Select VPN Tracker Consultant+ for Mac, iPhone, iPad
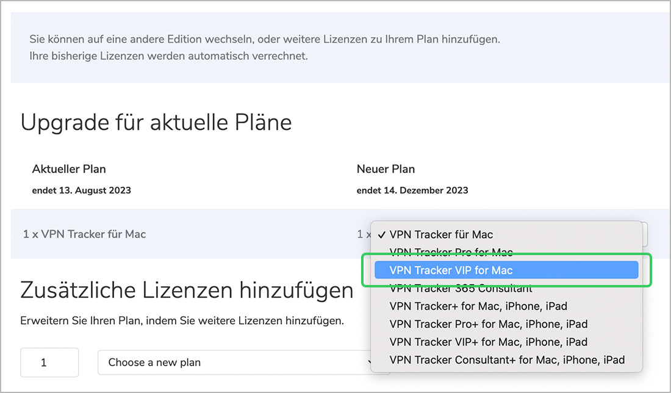The width and height of the screenshot is (671, 393). click(x=507, y=360)
